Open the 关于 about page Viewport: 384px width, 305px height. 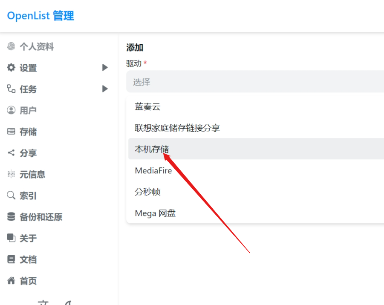pos(28,238)
